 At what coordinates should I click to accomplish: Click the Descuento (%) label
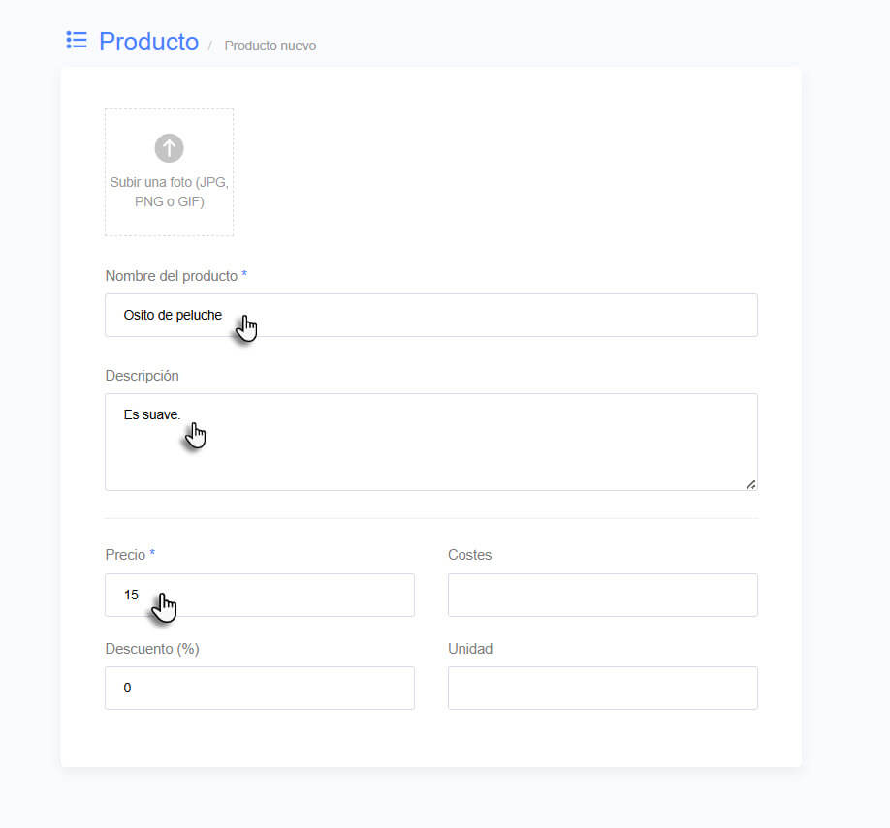(x=152, y=649)
